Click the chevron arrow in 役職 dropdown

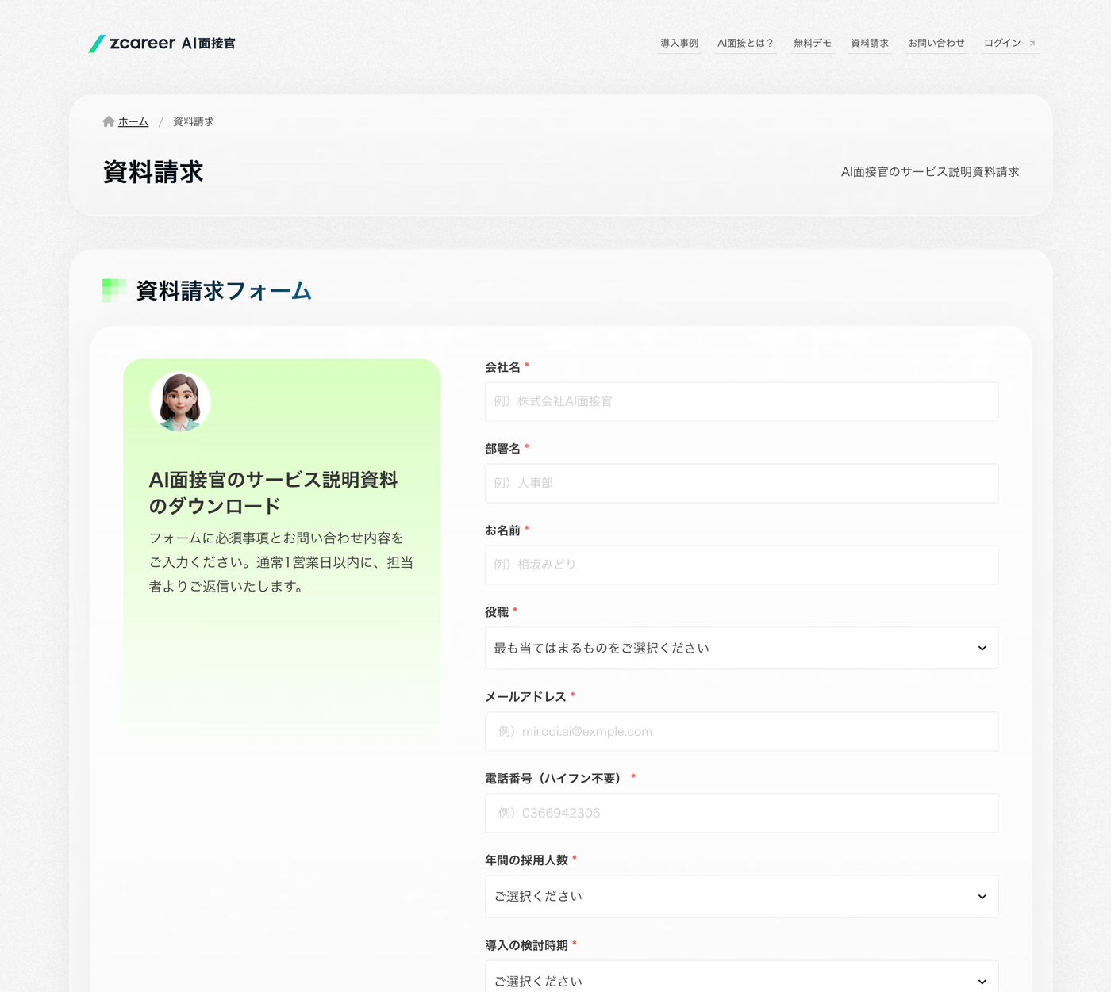pos(982,649)
